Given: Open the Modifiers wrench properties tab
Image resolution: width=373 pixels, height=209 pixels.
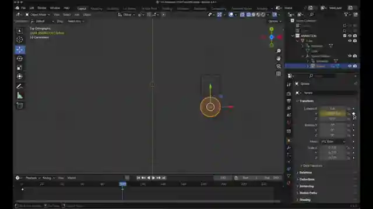Looking at the screenshot, I should 289,148.
